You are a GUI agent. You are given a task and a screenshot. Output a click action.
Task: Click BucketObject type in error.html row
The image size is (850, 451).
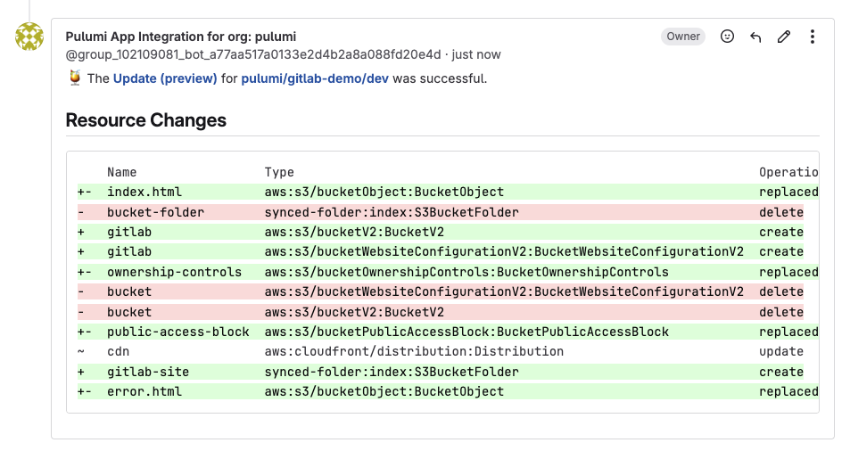(384, 391)
